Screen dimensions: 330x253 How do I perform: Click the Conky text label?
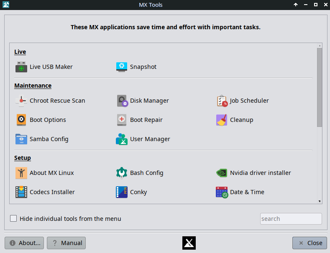click(138, 192)
